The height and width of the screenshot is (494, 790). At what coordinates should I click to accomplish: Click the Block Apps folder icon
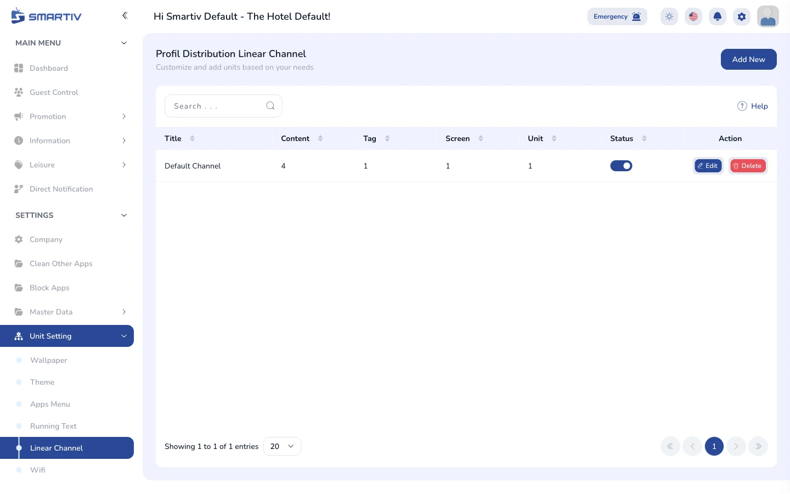(x=19, y=288)
